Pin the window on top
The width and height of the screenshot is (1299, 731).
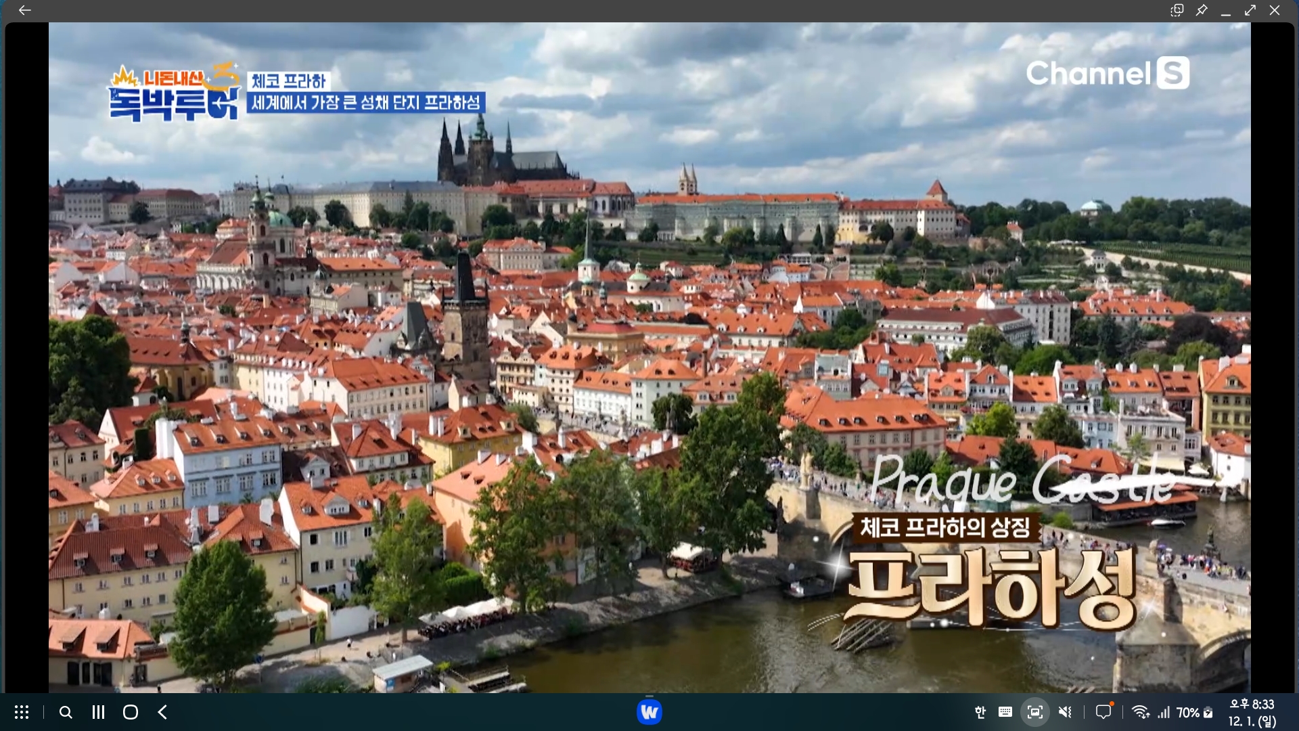(1202, 10)
